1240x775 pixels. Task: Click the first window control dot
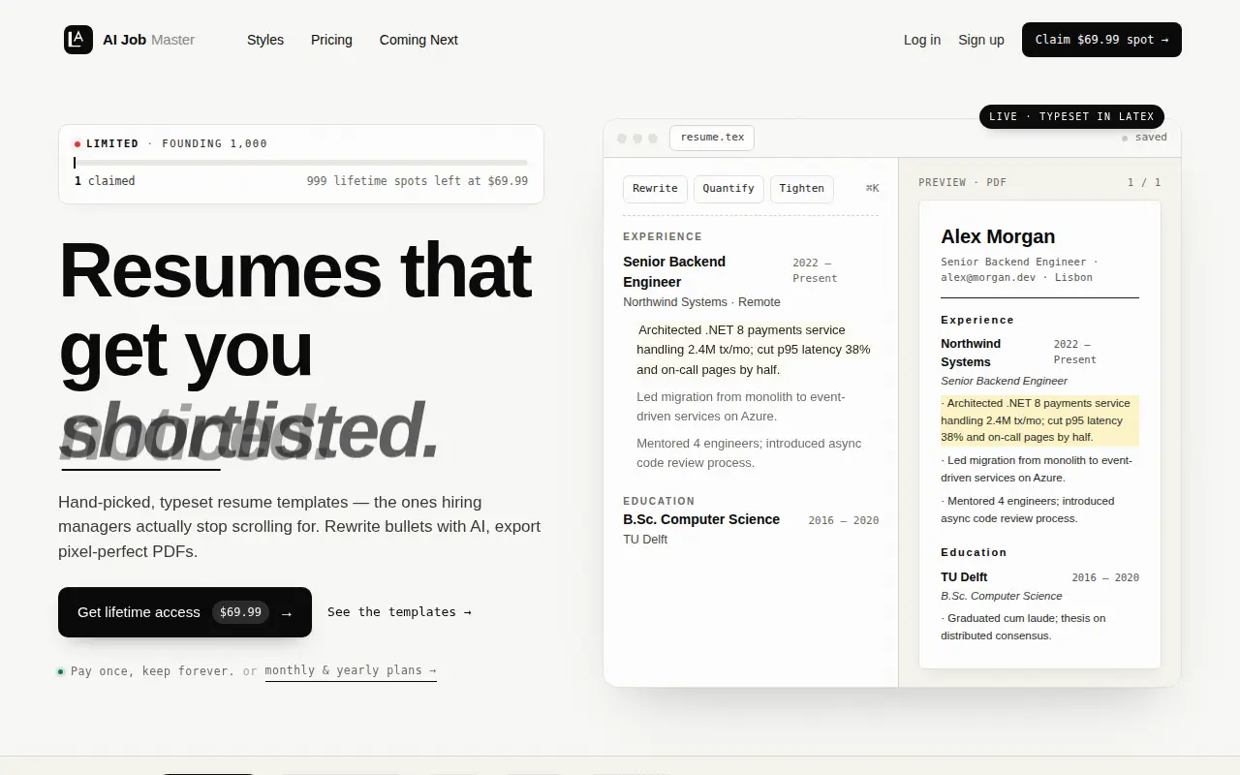pos(622,139)
